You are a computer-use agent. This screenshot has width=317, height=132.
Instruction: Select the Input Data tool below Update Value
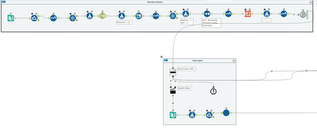click(x=173, y=115)
